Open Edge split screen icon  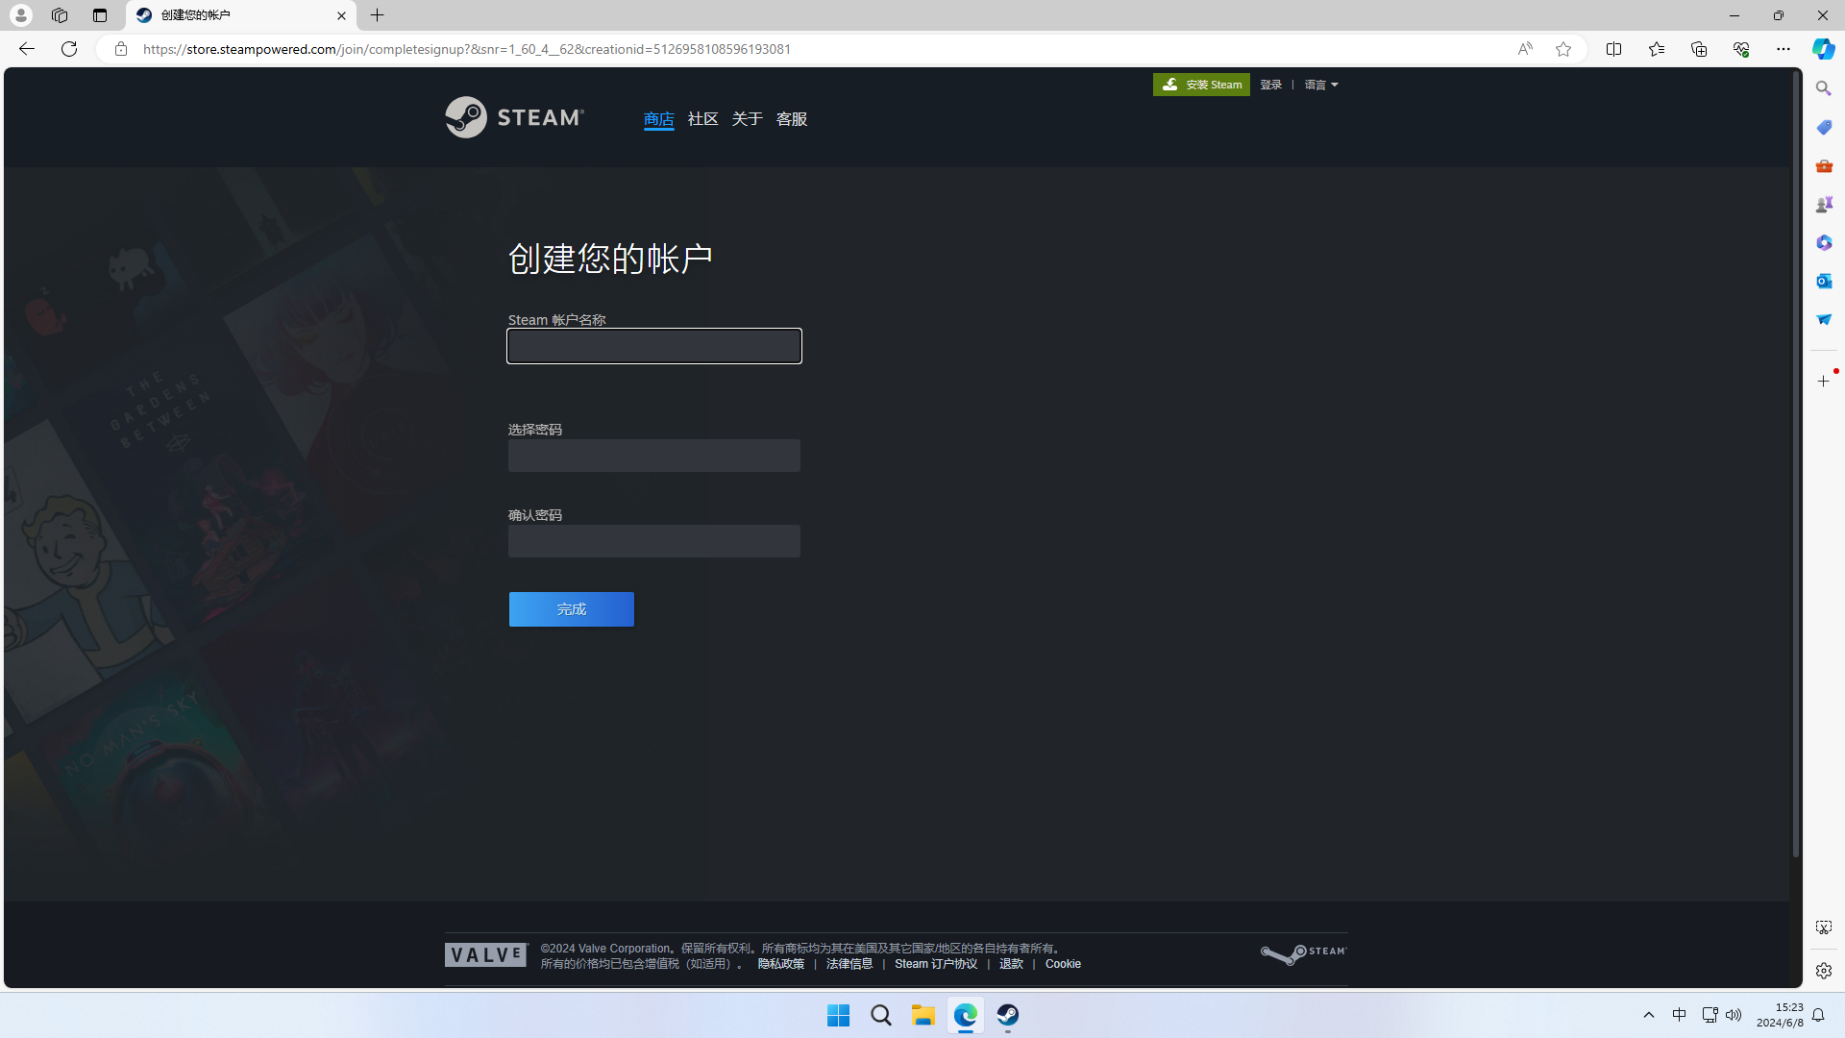[1613, 49]
